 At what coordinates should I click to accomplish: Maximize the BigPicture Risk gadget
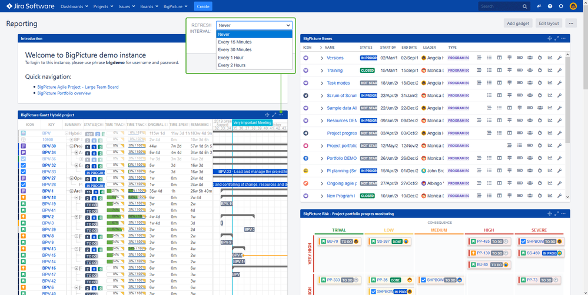coord(556,214)
